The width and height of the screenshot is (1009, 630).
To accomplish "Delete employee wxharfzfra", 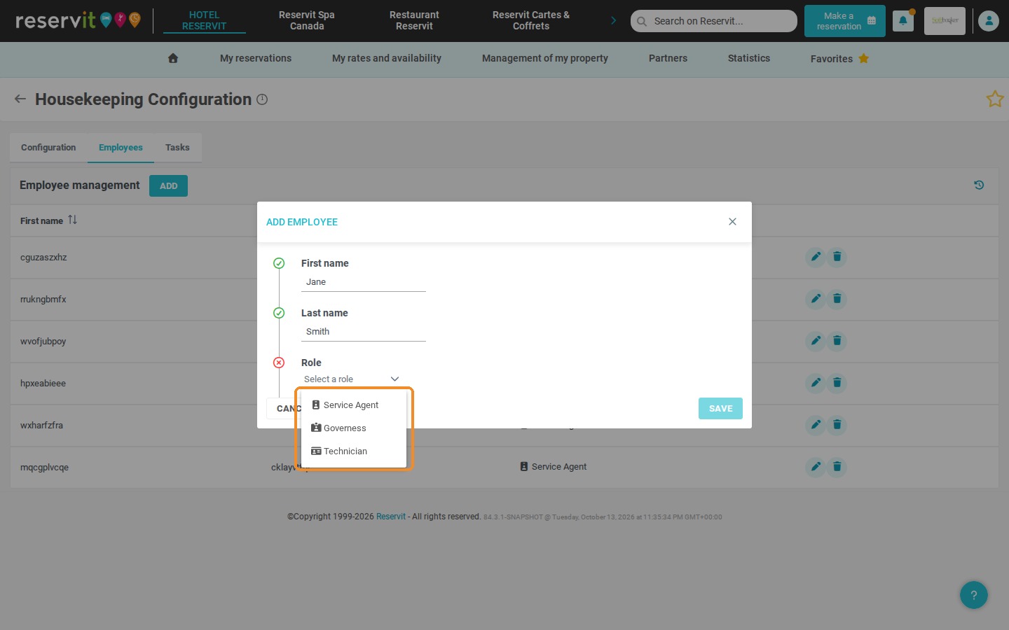I will [837, 425].
